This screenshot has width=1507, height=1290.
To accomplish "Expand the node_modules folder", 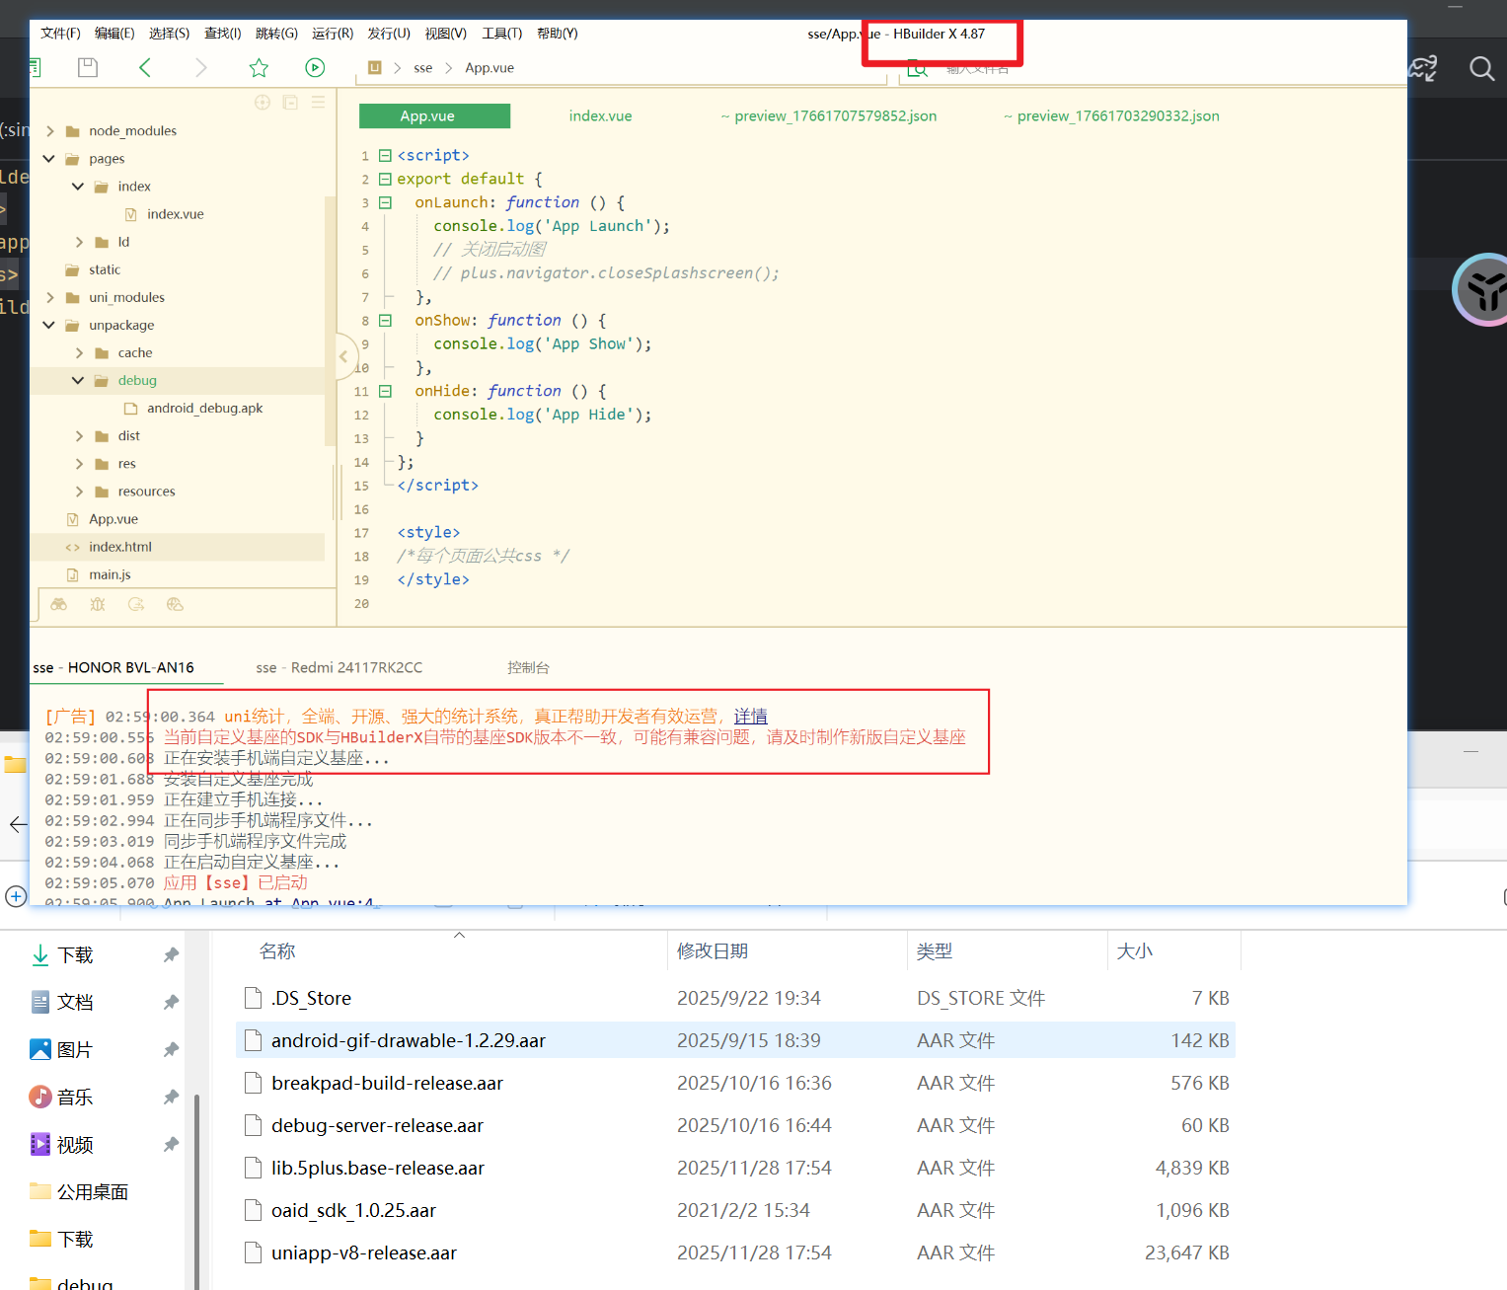I will click(50, 131).
